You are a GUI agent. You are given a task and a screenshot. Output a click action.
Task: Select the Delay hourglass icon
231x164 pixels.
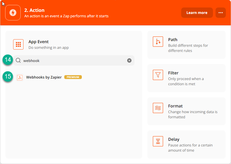click(158, 141)
